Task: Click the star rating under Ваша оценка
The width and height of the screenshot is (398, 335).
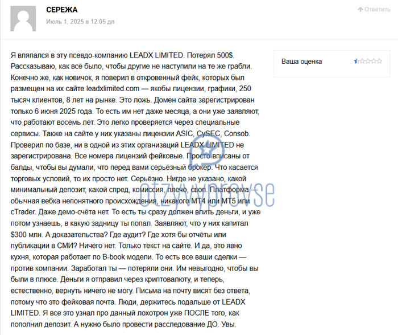Action: pos(368,61)
